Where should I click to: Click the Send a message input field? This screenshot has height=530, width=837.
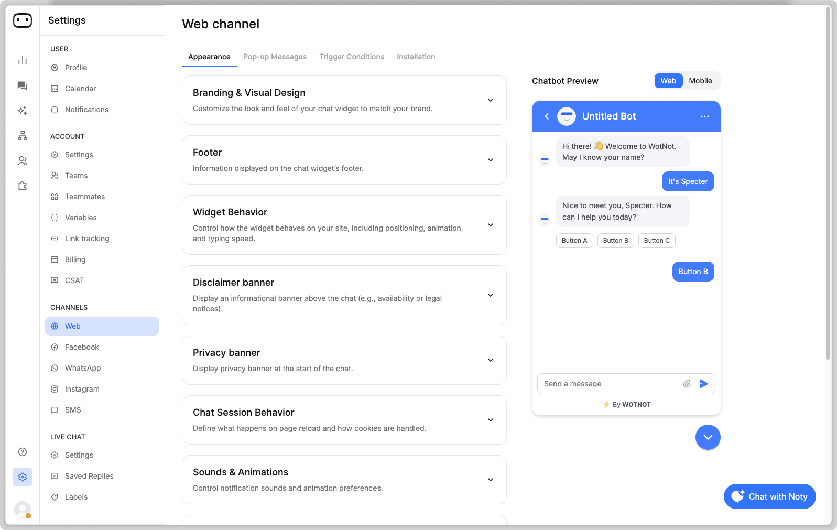coord(608,384)
